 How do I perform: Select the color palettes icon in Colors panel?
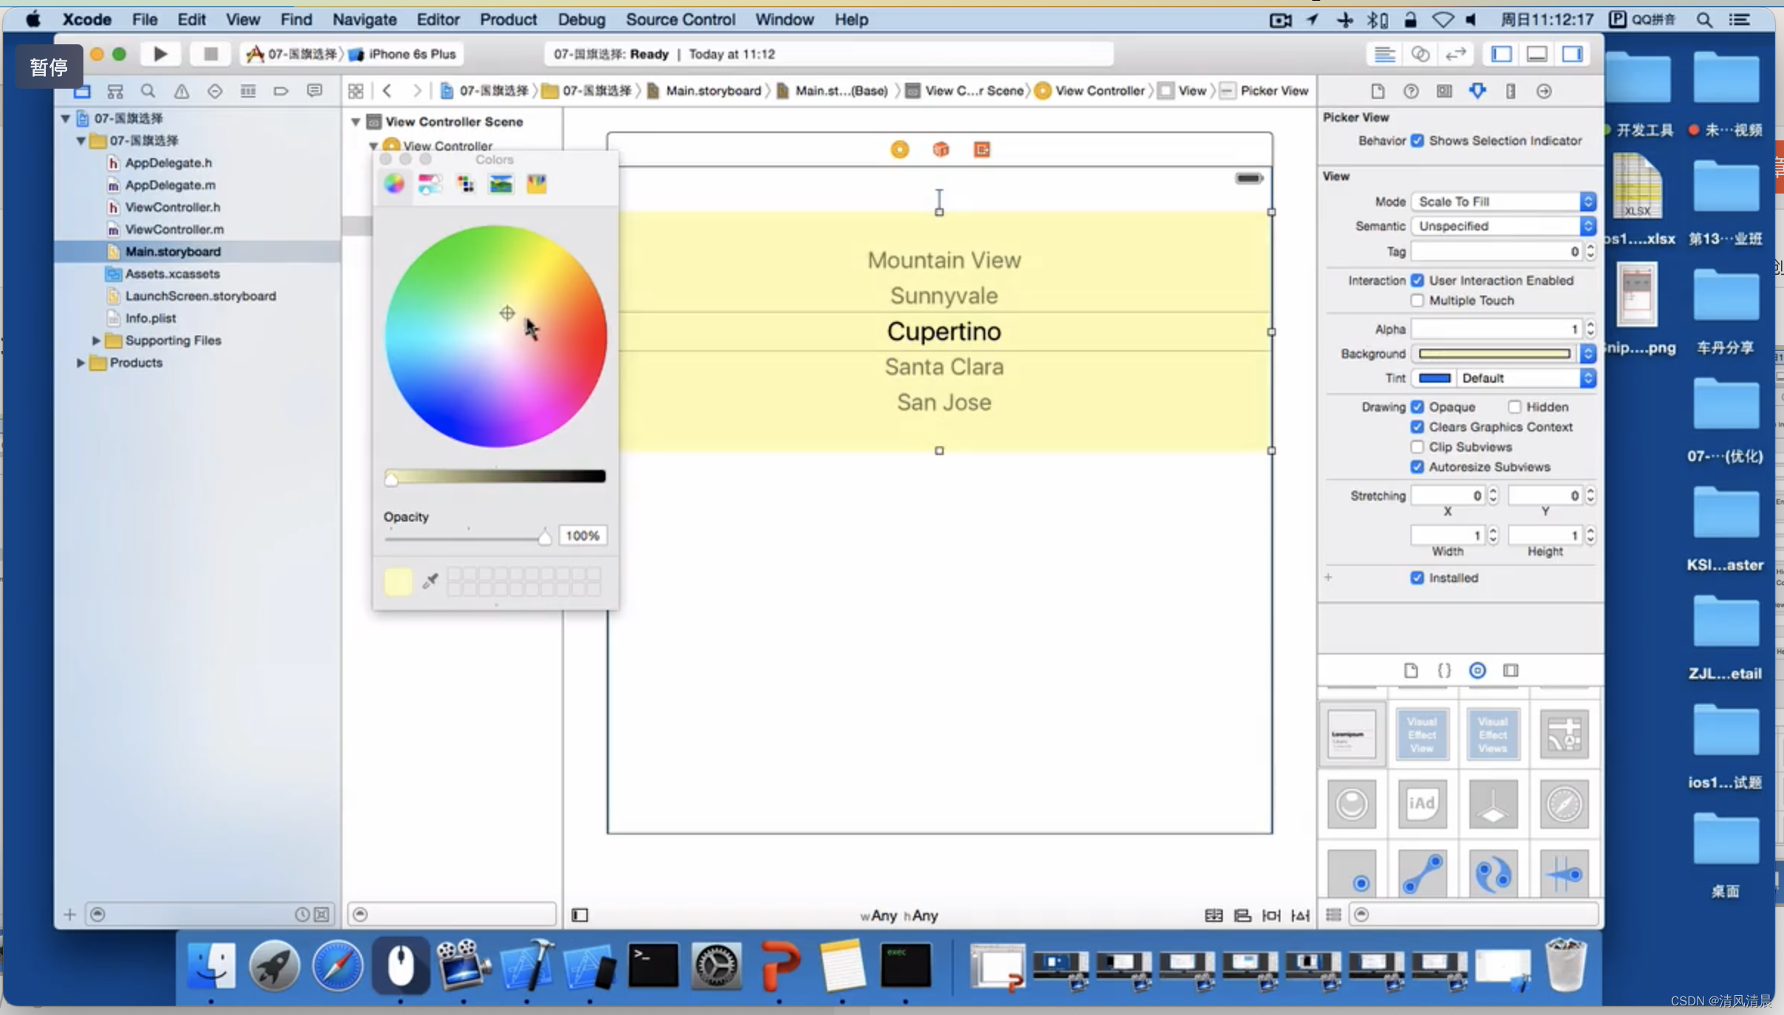466,184
